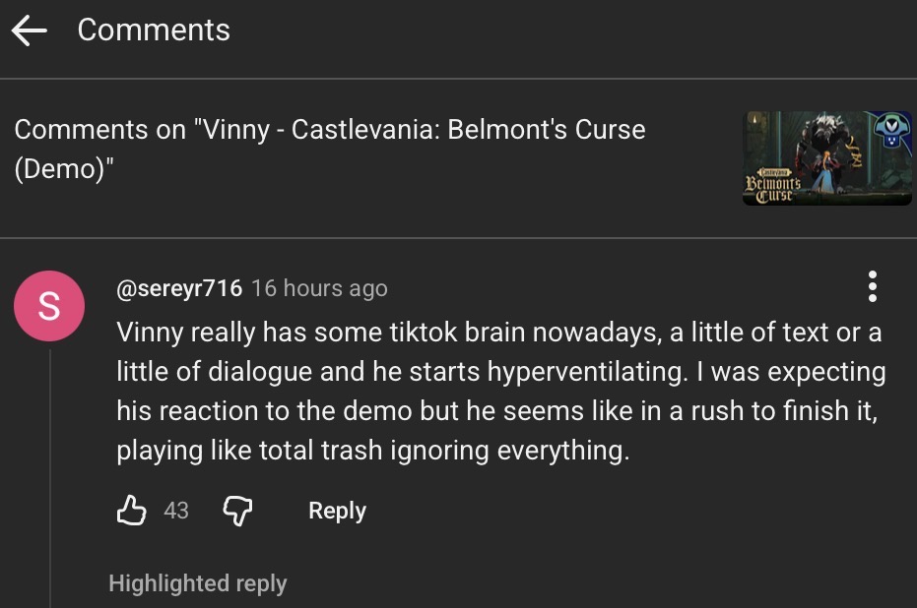Click the Comments header title
This screenshot has width=917, height=608.
(x=154, y=30)
